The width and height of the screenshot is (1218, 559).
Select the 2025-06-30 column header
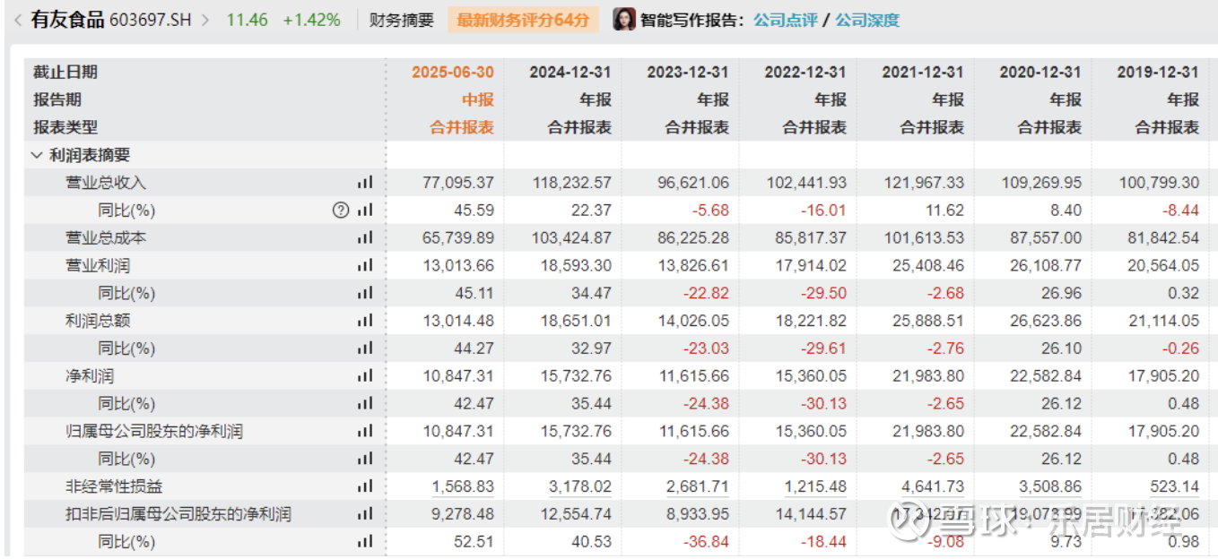453,73
